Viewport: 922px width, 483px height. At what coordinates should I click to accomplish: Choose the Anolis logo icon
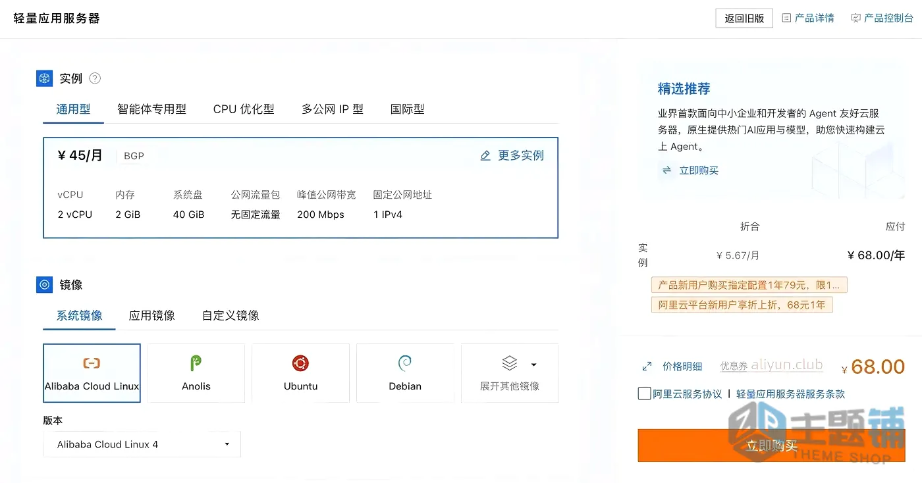pos(196,363)
